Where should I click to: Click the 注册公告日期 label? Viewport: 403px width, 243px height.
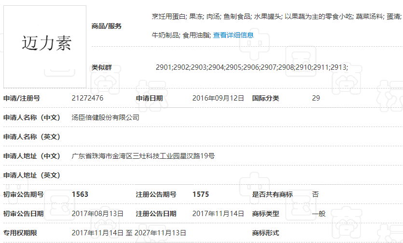pyautogui.click(x=156, y=214)
